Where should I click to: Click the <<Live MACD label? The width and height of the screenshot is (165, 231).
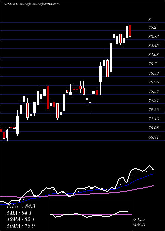pos(139,222)
